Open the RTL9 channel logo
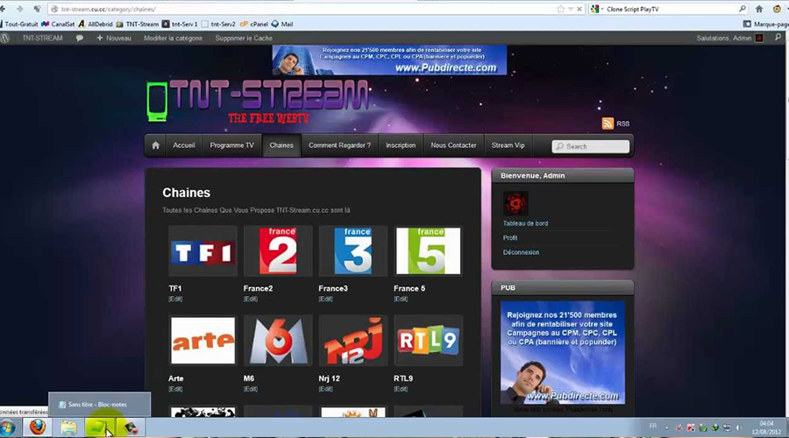Screen dimensions: 789x438 click(428, 341)
